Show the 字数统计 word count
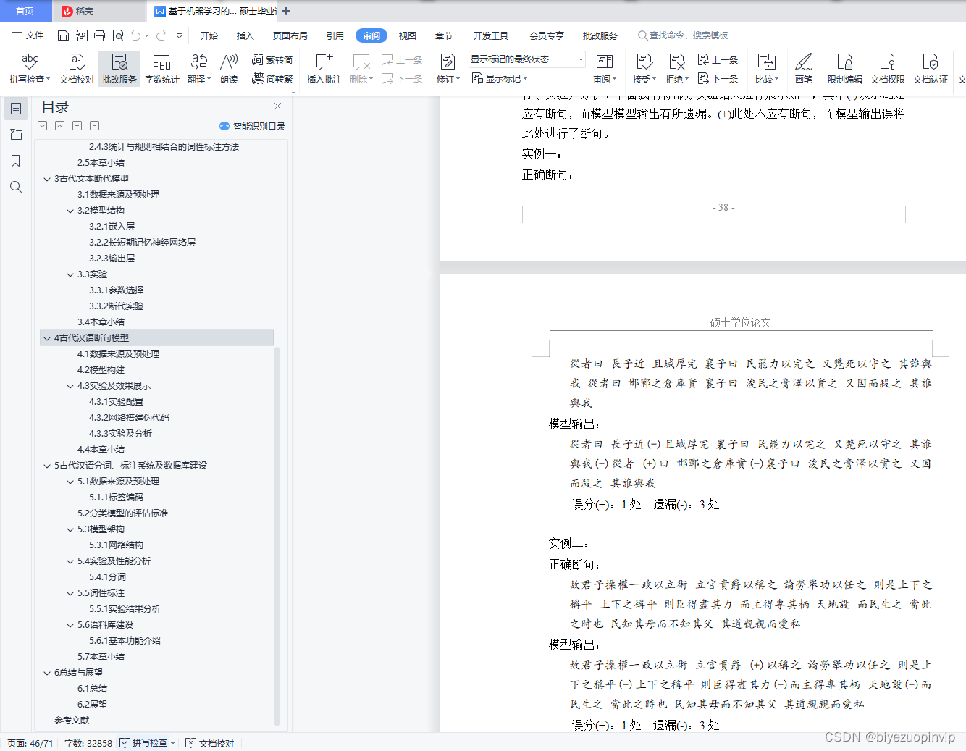This screenshot has width=966, height=751. (162, 69)
